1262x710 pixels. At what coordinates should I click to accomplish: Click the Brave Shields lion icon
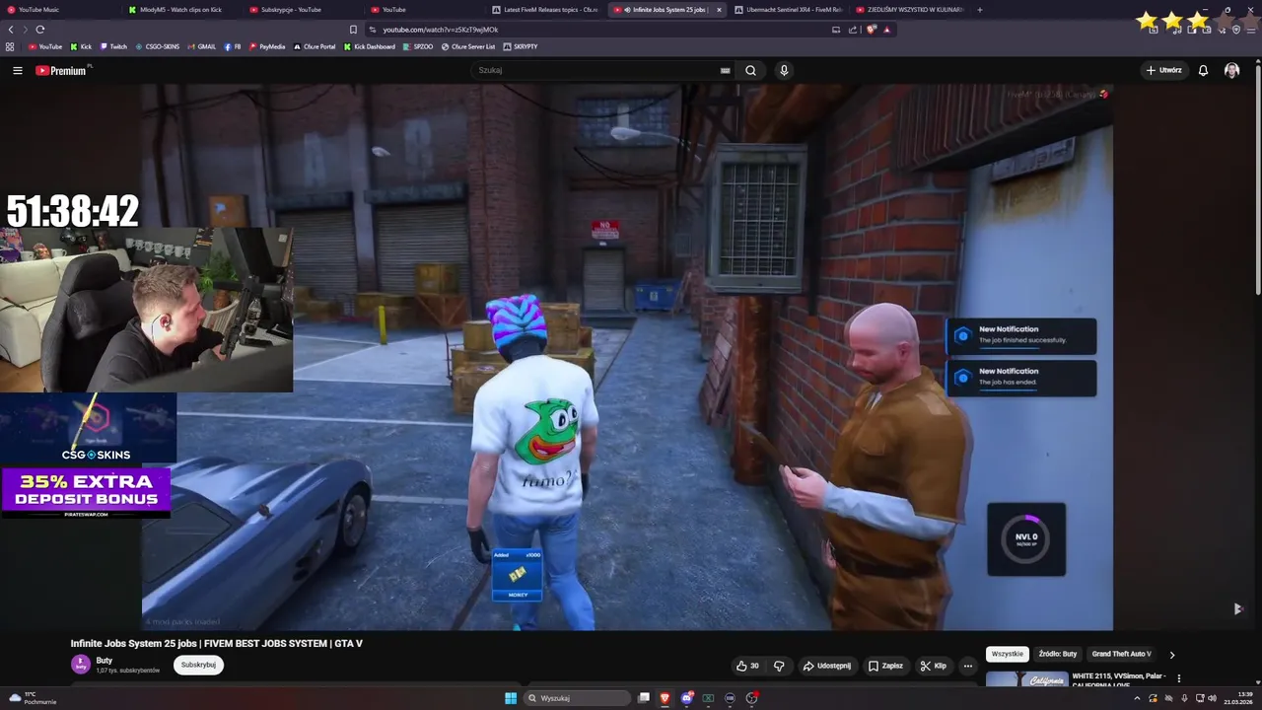point(871,30)
